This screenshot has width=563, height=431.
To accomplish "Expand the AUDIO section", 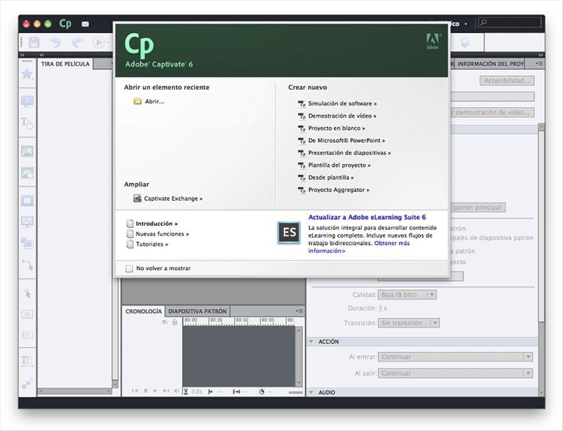I will (311, 392).
